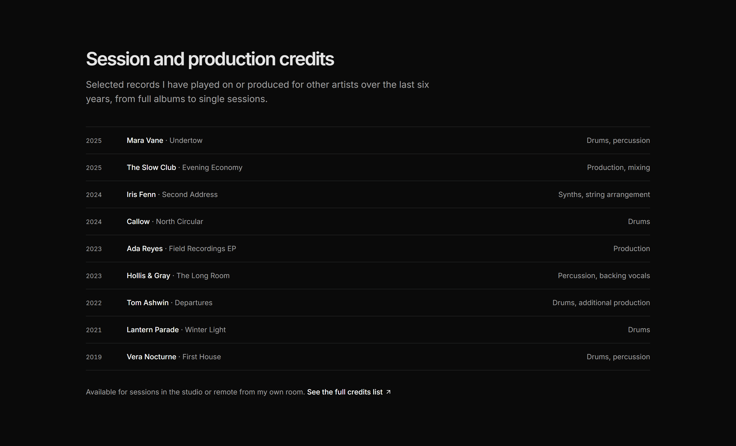Click album title 'Evening Economy'
This screenshot has height=446, width=736.
click(212, 168)
